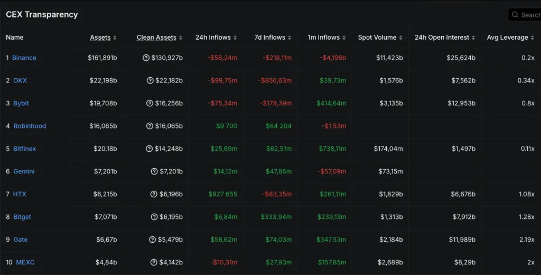Click the help icon next to OKX clean assets

click(150, 80)
